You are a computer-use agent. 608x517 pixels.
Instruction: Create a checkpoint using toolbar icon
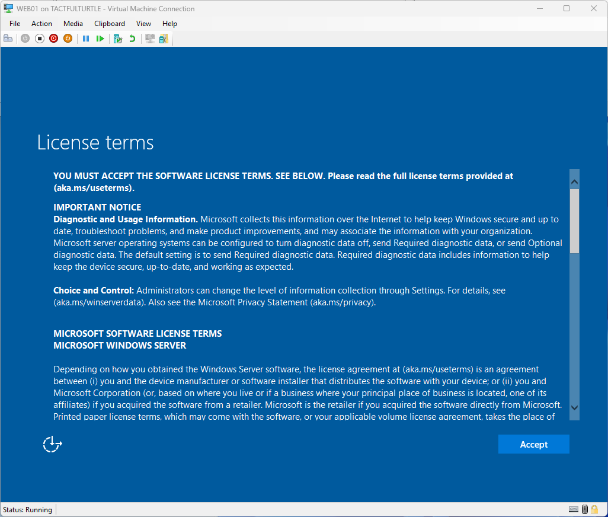[x=118, y=39]
